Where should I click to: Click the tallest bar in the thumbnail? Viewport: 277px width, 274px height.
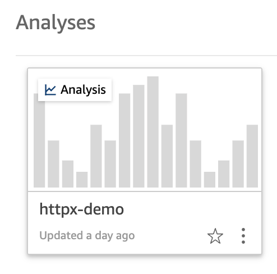tap(153, 132)
